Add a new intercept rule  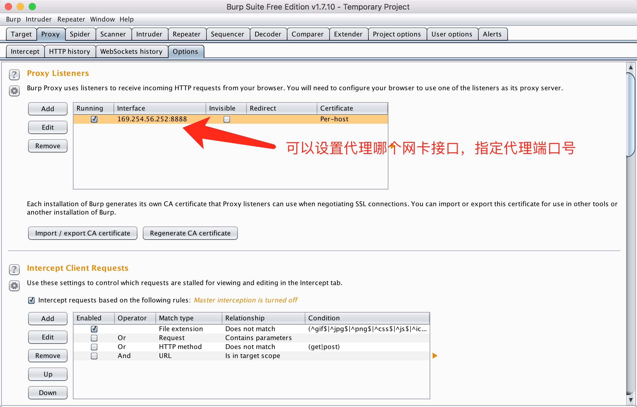(48, 319)
